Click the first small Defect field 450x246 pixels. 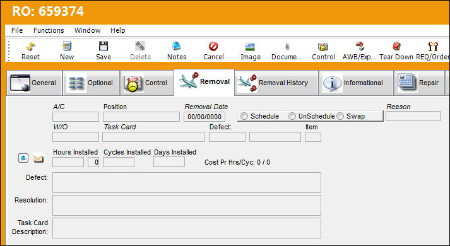(227, 137)
